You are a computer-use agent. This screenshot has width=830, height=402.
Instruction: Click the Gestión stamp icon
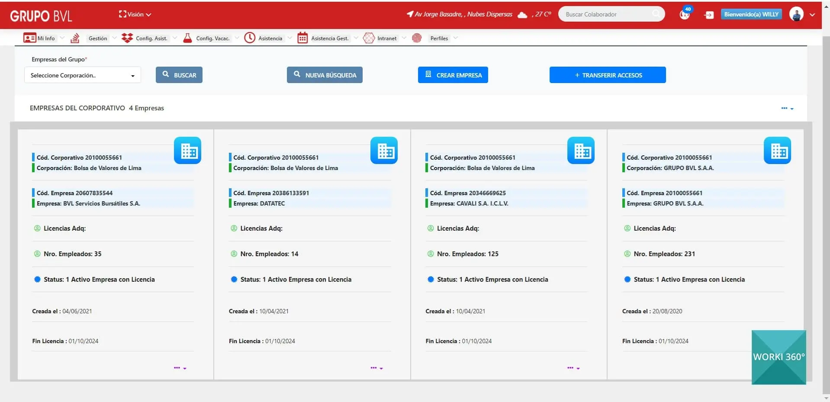[75, 38]
